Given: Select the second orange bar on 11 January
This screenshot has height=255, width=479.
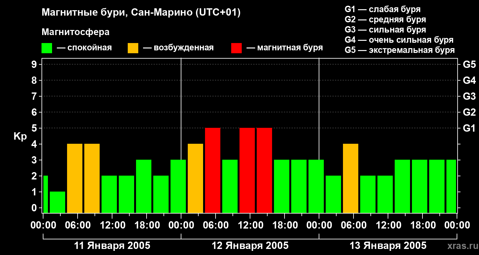Looking at the screenshot, I should coord(92,178).
